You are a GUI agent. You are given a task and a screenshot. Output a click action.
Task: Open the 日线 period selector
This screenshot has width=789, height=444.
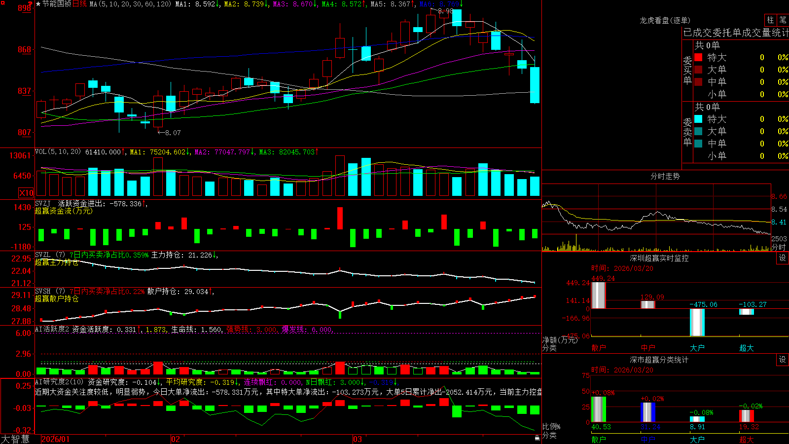[79, 4]
